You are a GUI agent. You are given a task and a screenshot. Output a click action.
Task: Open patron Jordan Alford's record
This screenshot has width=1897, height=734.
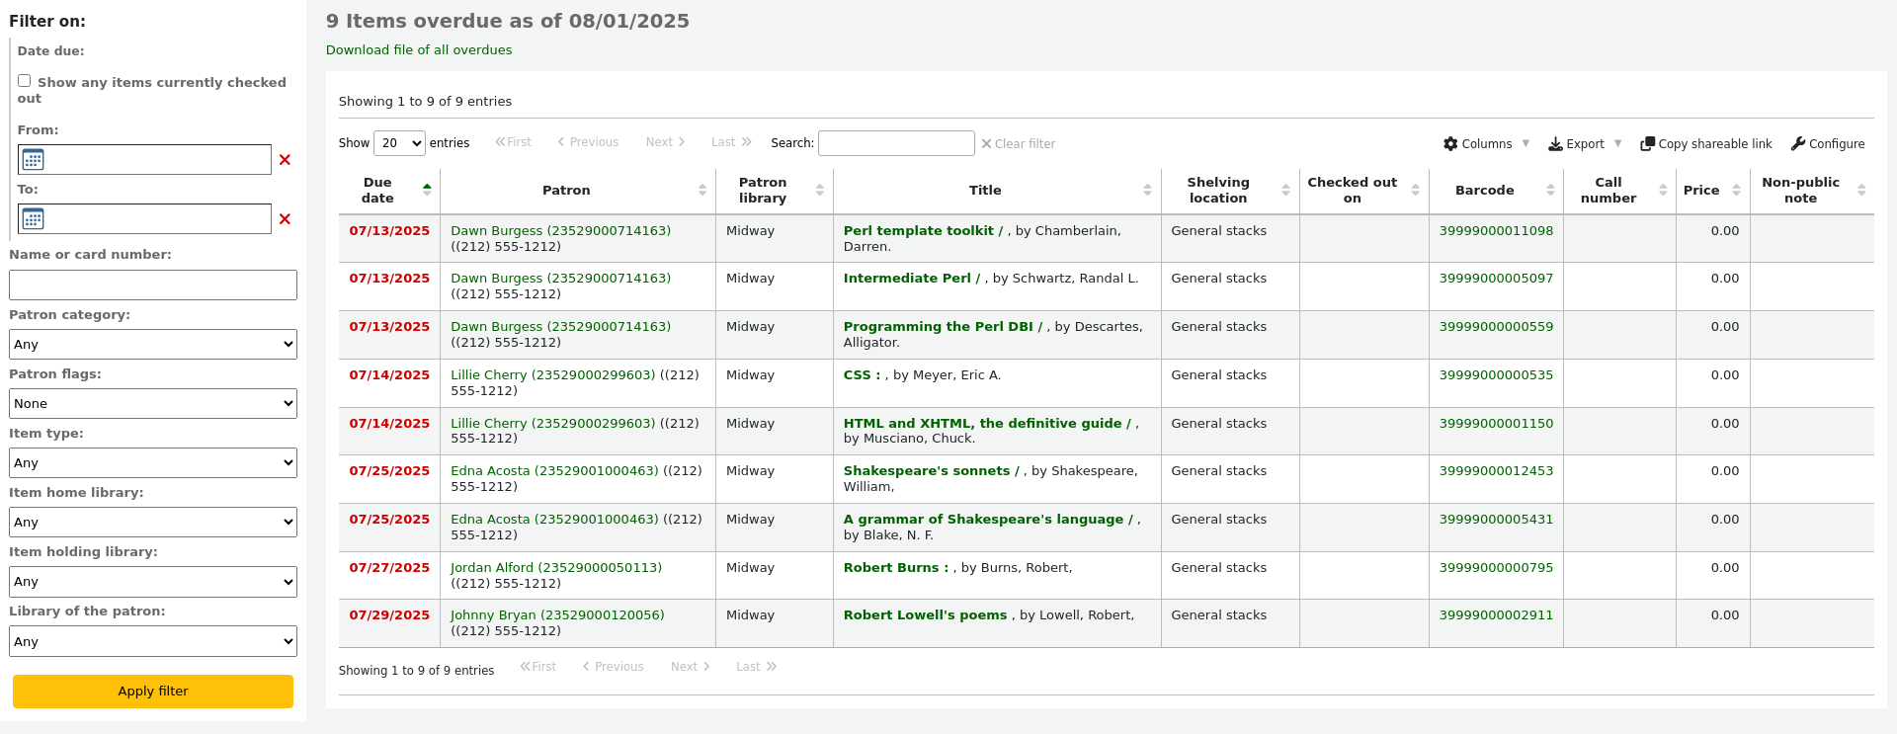pos(556,568)
